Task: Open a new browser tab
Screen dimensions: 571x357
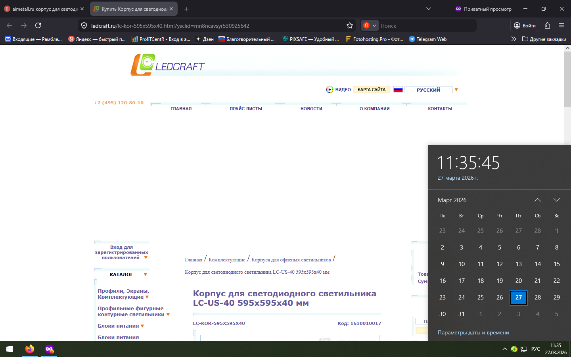Action: click(x=186, y=9)
